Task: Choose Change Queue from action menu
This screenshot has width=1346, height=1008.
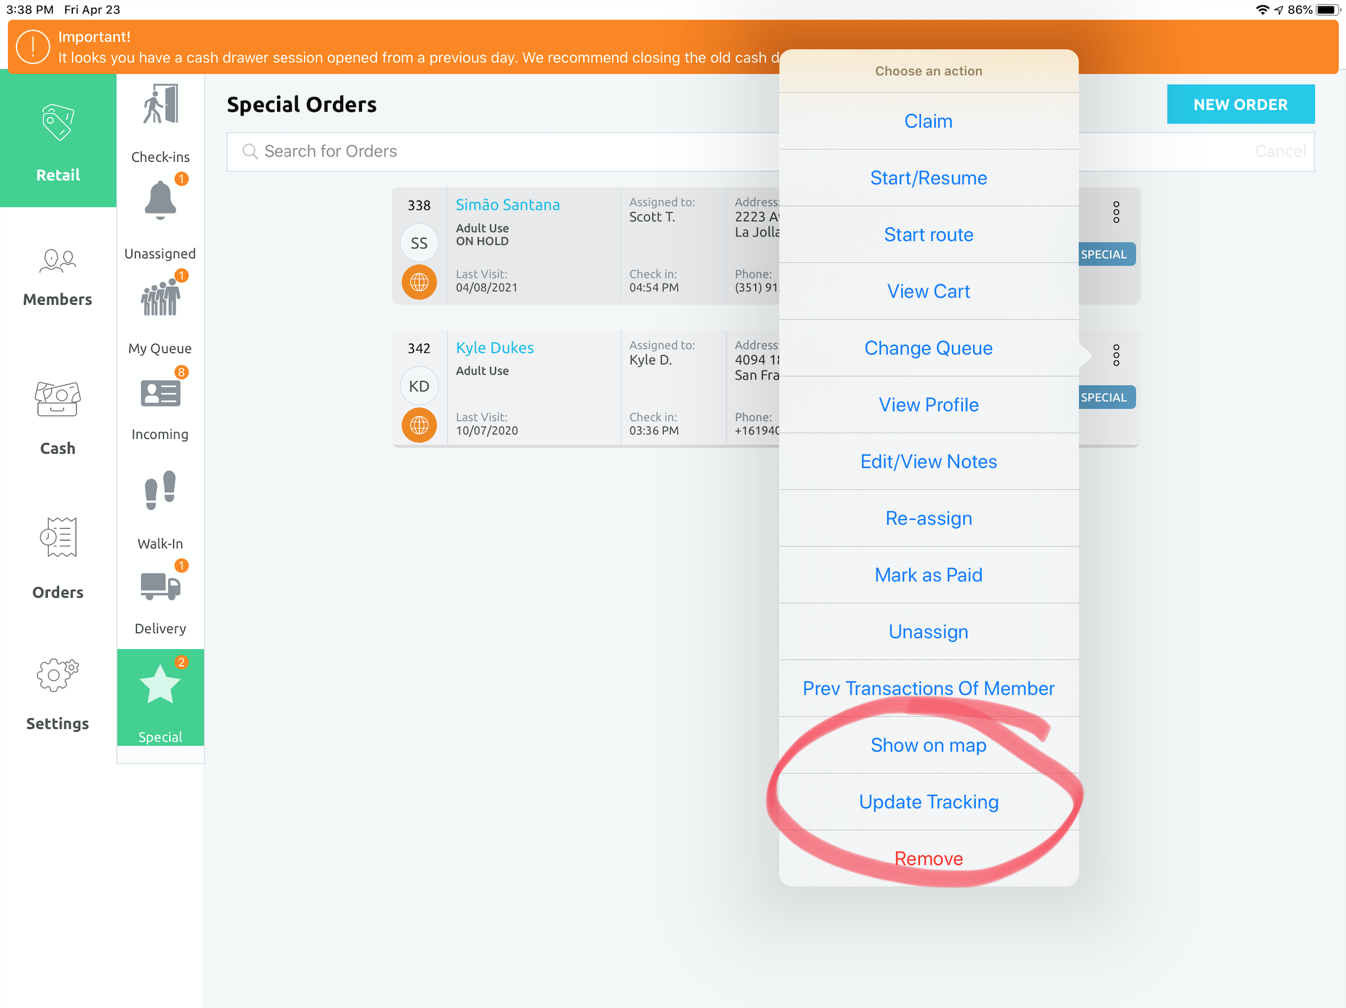Action: pos(928,348)
